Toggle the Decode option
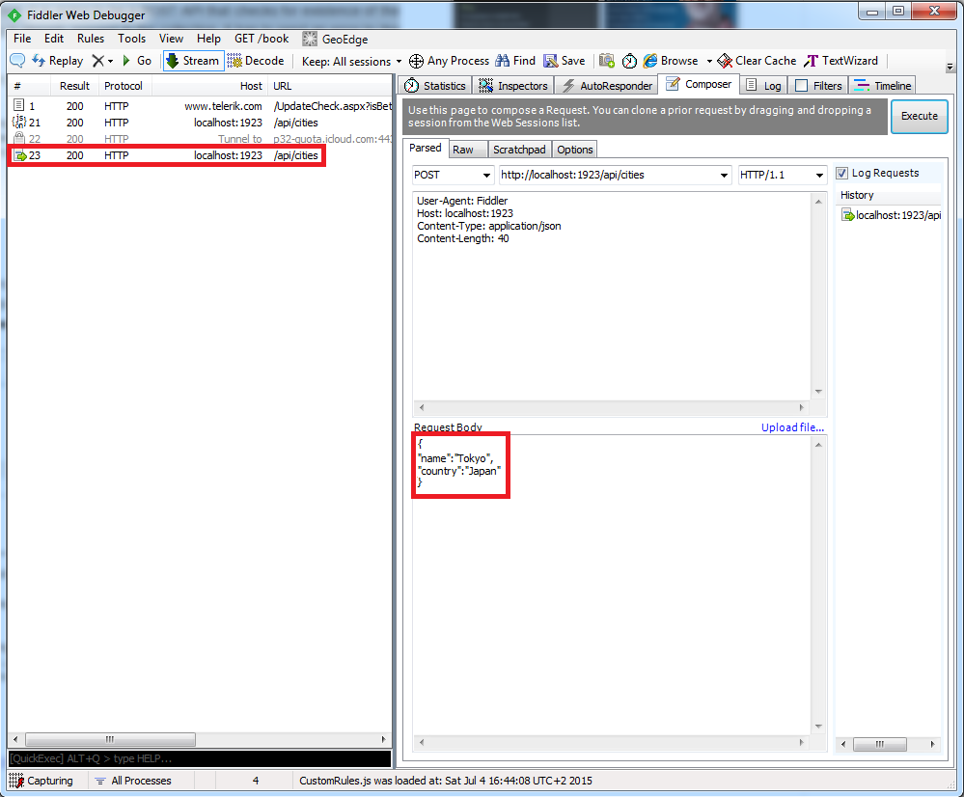 tap(256, 60)
